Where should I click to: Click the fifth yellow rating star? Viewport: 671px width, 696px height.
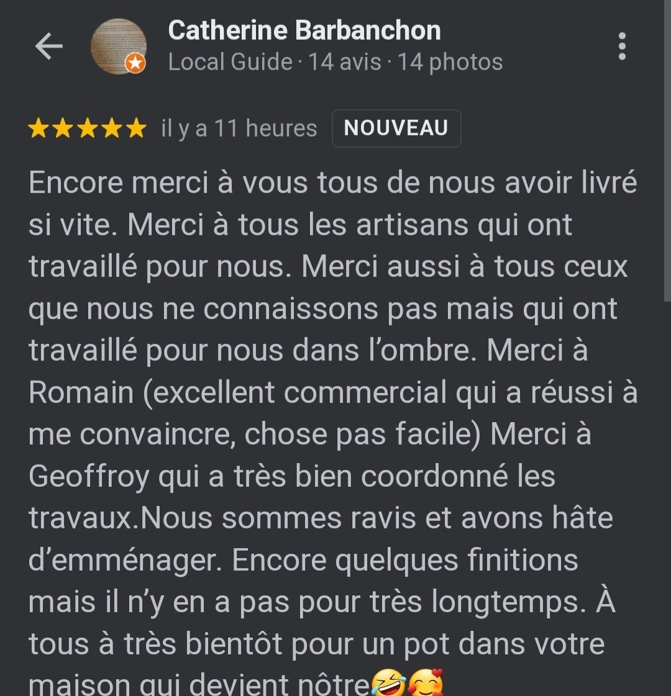point(136,129)
